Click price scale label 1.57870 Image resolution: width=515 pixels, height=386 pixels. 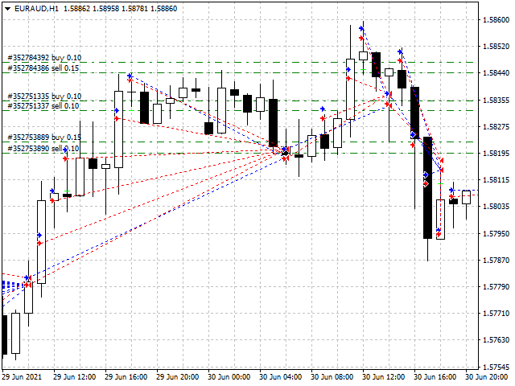point(496,261)
